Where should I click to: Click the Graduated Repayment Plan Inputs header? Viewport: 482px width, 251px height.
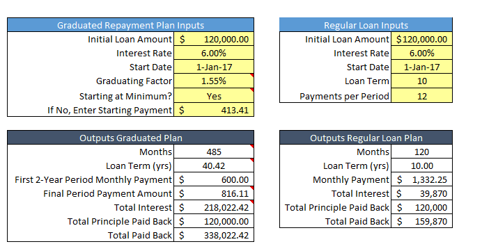pos(131,25)
